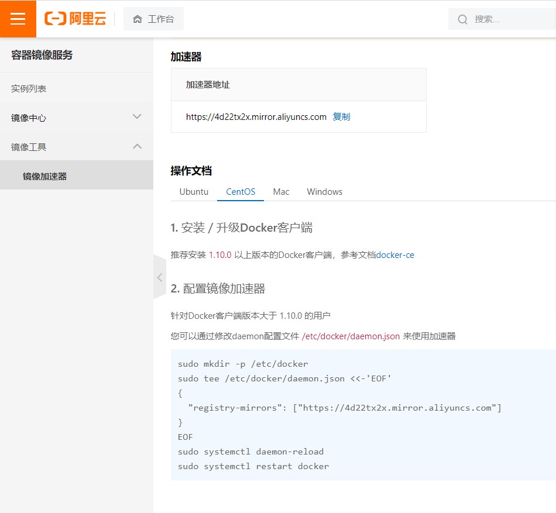Image resolution: width=556 pixels, height=513 pixels.
Task: Open the orange hamburger menu
Action: coord(18,18)
